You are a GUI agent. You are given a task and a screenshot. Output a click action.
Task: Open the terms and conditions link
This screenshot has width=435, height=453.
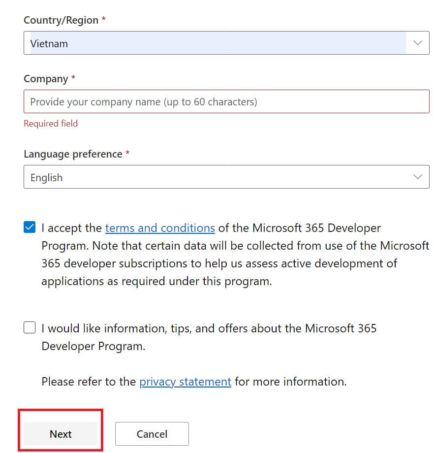click(160, 228)
